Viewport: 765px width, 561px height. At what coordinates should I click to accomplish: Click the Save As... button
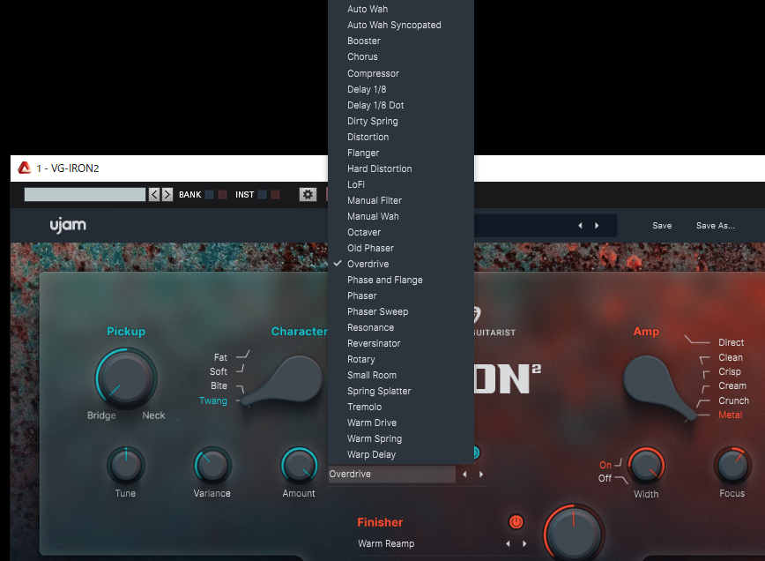(x=716, y=226)
